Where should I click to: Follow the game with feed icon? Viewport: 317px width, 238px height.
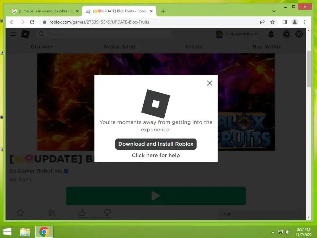coord(52,213)
